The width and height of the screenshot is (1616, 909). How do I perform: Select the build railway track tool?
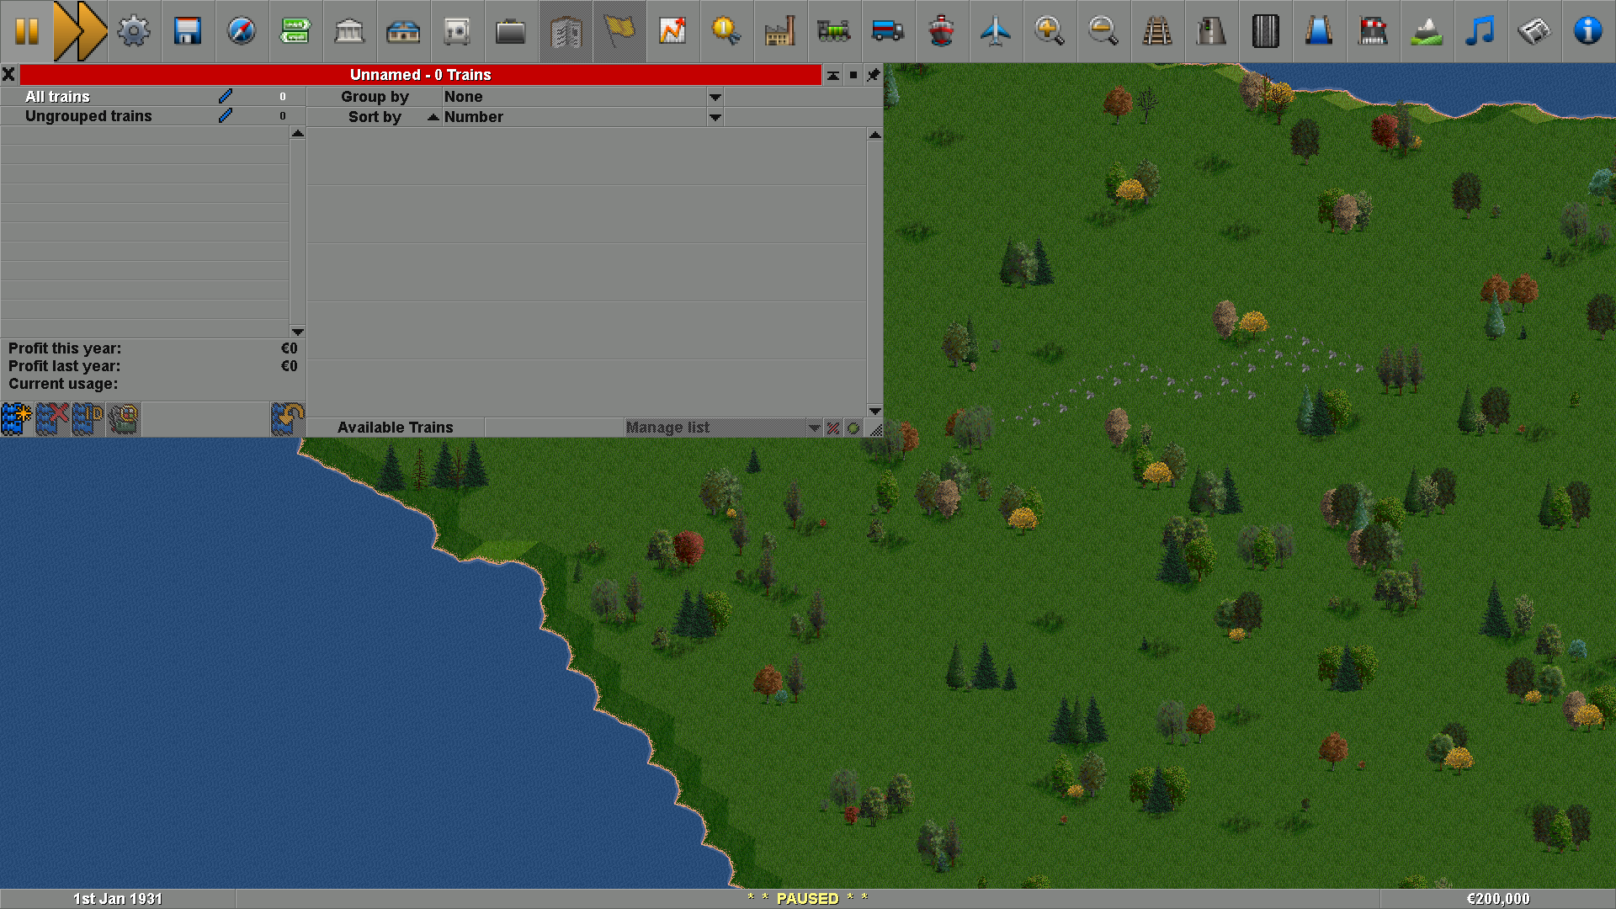(x=1158, y=31)
